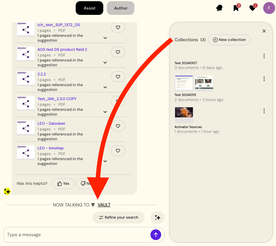Viewport: 276px width, 246px height.
Task: Click the sparkle AI icon beside Refine your search
Action: tap(157, 217)
